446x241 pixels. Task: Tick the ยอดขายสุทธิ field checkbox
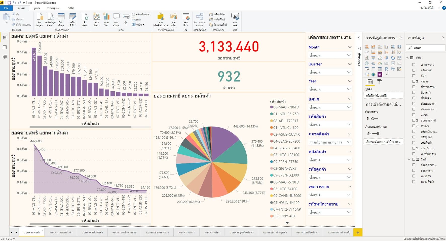click(x=414, y=120)
